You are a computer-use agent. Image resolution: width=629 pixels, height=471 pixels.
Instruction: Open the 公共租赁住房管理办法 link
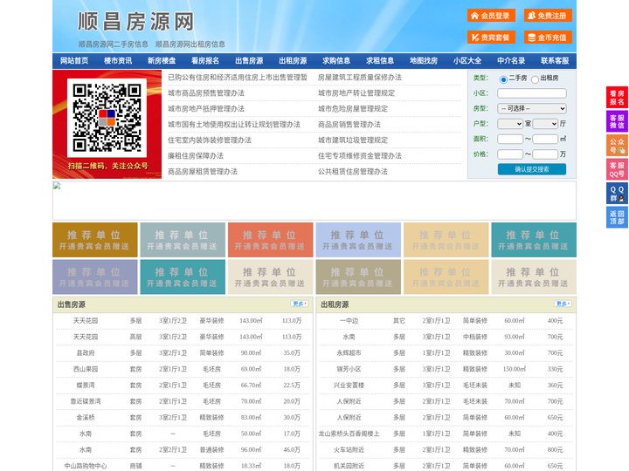click(x=353, y=172)
